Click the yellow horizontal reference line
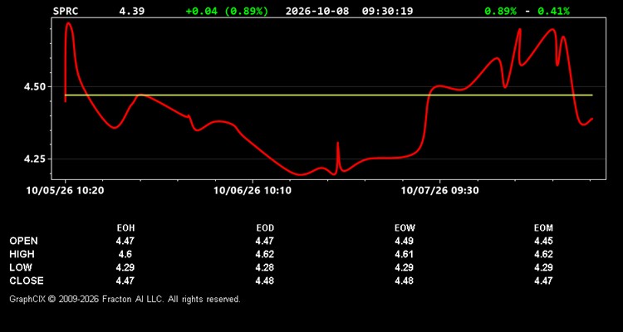 (329, 95)
